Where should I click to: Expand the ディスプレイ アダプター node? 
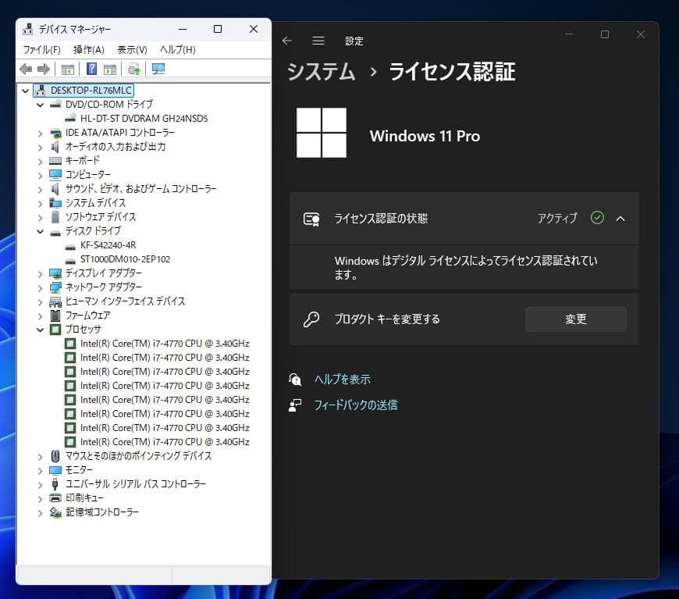[40, 273]
